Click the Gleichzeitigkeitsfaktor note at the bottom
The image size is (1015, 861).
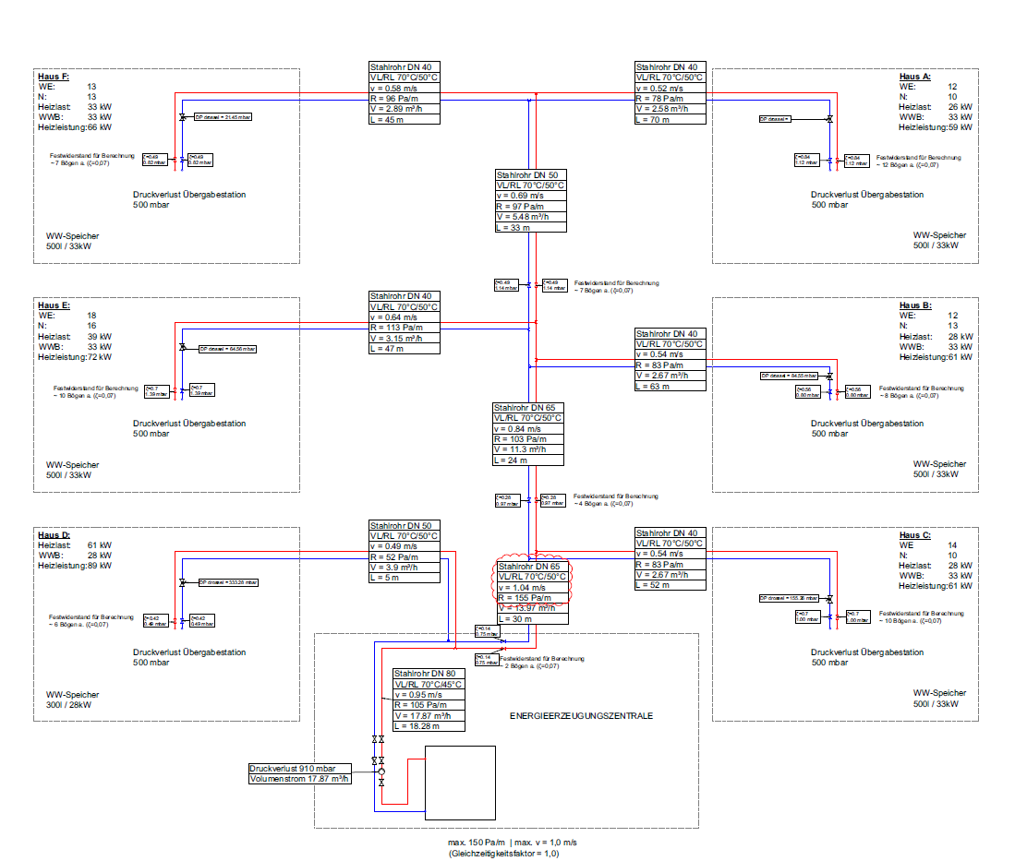point(503,854)
